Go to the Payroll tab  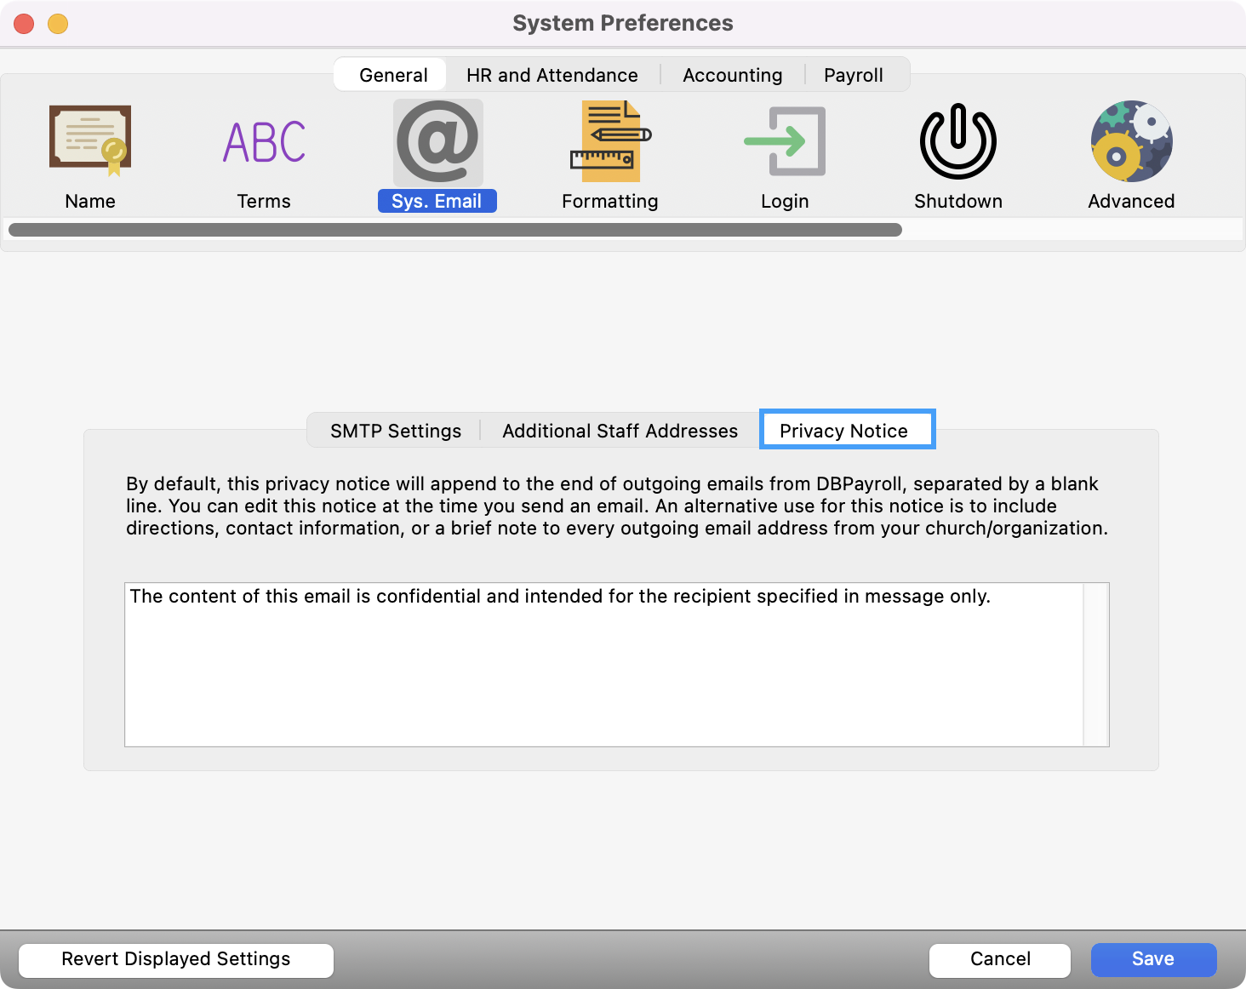(x=853, y=75)
